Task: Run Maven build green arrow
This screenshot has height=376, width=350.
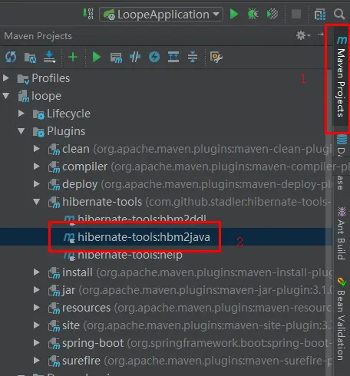Action: 97,57
